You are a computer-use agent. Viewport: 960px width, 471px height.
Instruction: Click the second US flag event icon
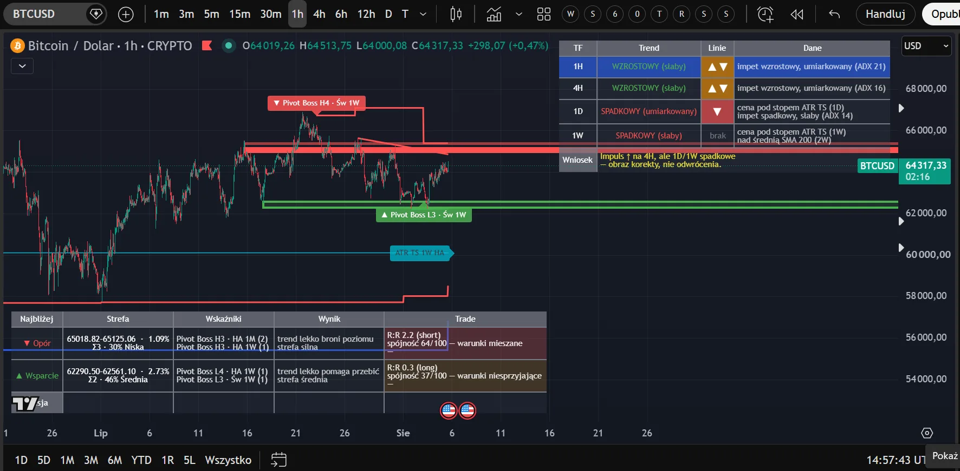tap(468, 410)
